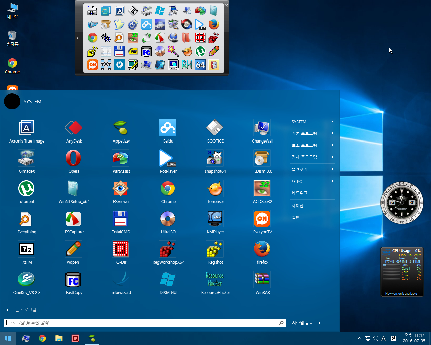Viewport: 431px width, 345px height.
Task: Open T.Dism 3.0 in start menu
Action: [x=263, y=162]
